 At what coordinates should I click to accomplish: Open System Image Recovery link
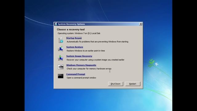pos(79,56)
